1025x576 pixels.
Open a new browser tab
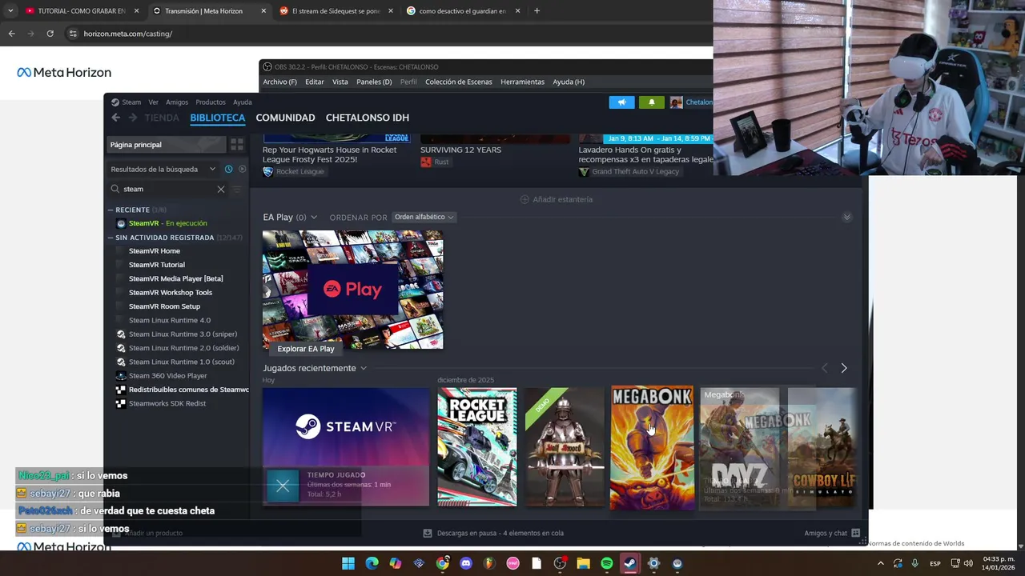point(537,11)
